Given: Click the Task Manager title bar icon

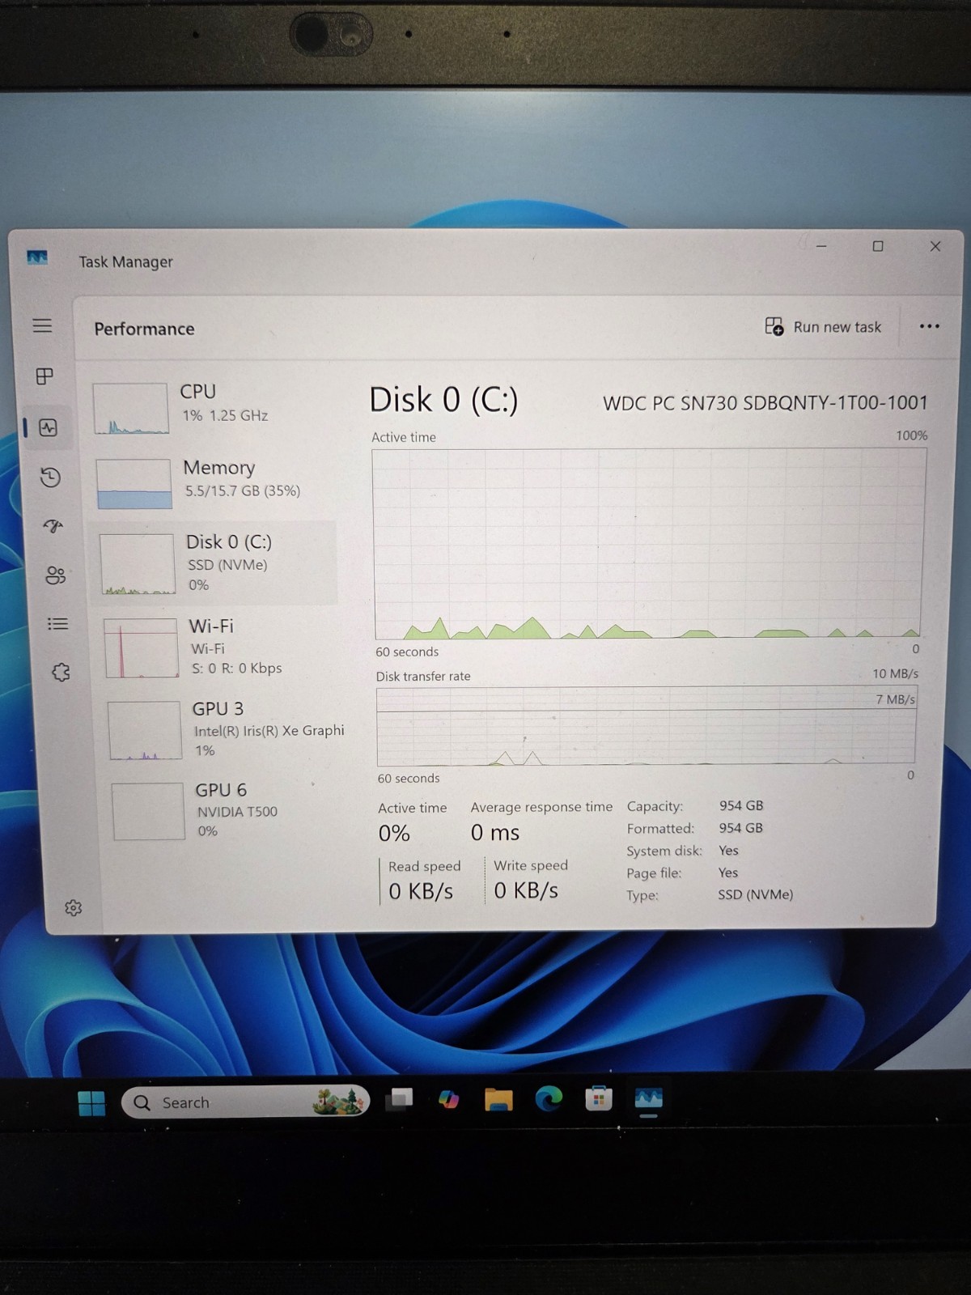Looking at the screenshot, I should pos(37,258).
